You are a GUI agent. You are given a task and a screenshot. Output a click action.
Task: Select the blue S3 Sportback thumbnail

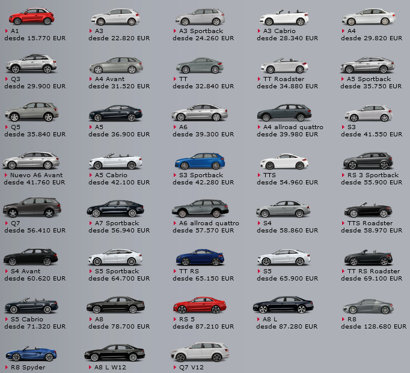pos(200,161)
